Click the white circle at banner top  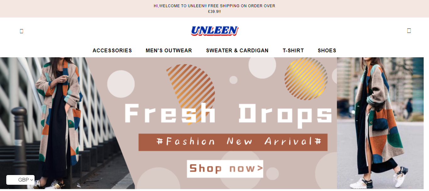click(x=262, y=65)
